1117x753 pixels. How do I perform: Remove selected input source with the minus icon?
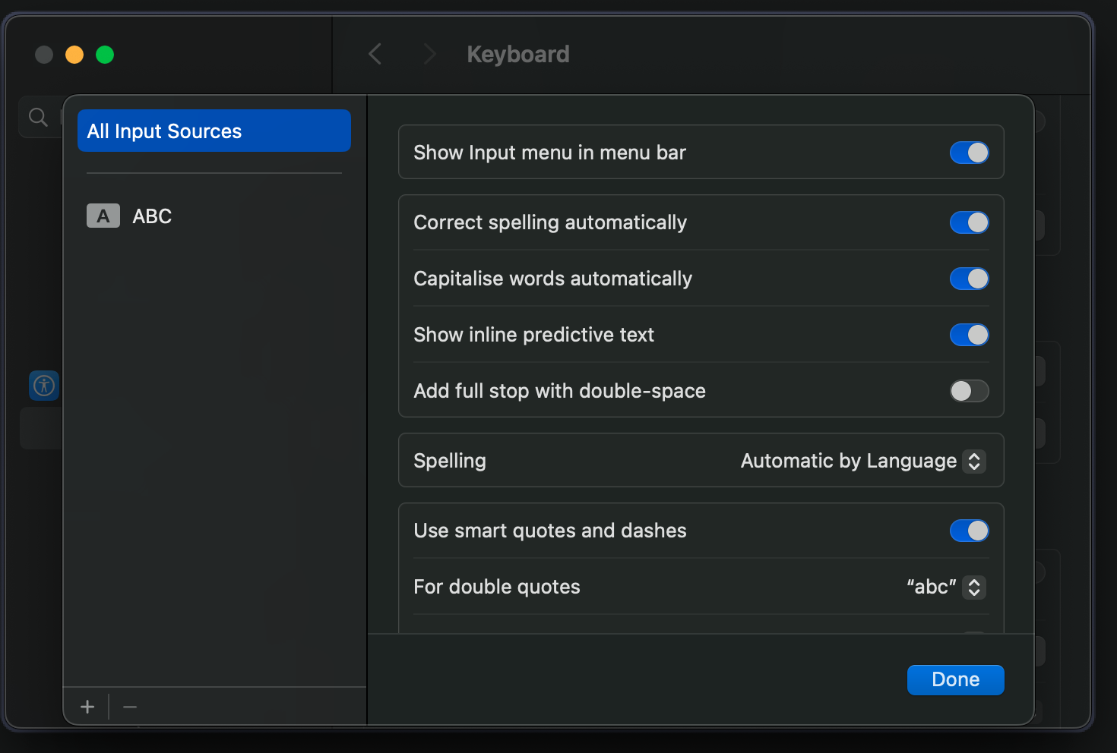(129, 706)
